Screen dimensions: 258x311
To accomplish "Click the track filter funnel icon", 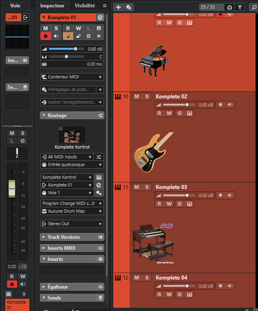I will (240, 7).
